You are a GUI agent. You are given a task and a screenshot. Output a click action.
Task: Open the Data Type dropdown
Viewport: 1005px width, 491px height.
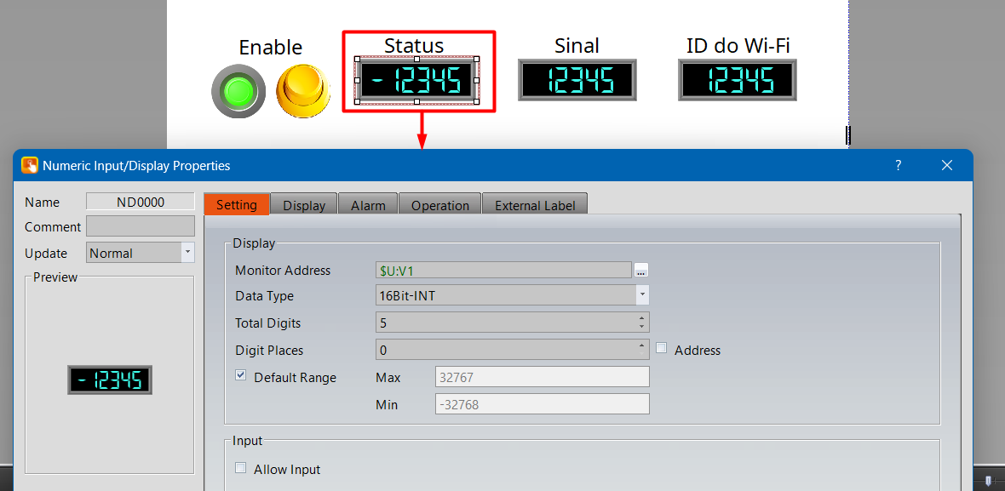coord(642,296)
